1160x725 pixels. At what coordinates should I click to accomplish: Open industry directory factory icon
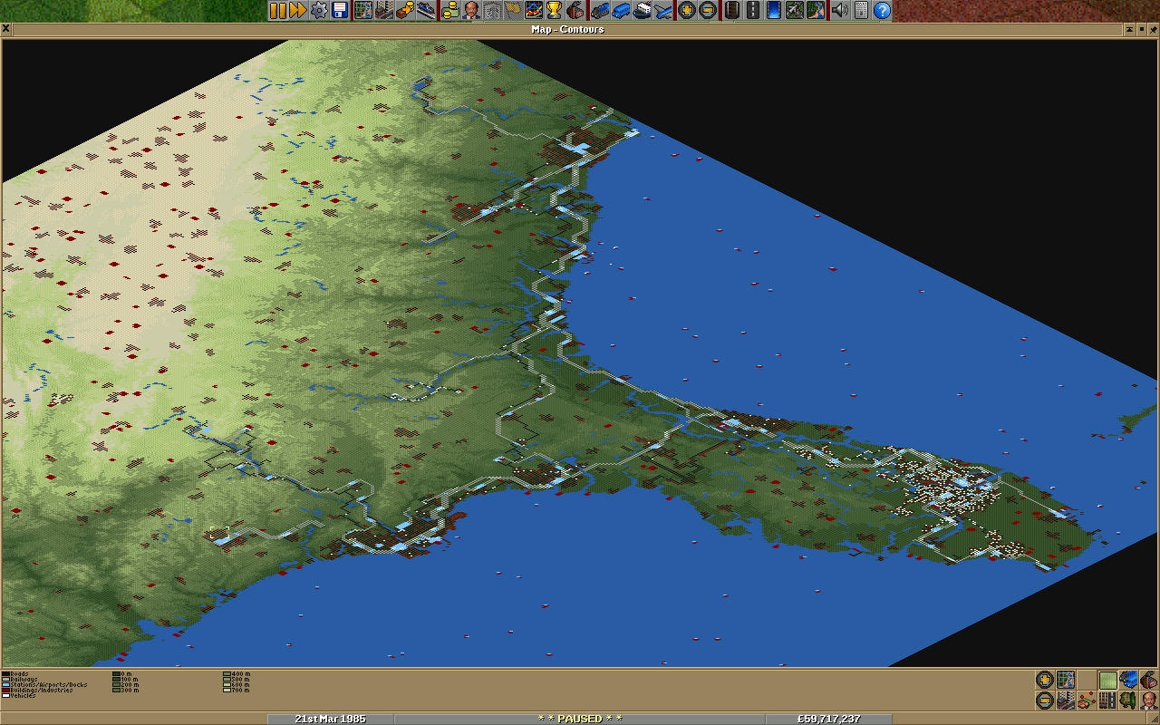pyautogui.click(x=575, y=11)
